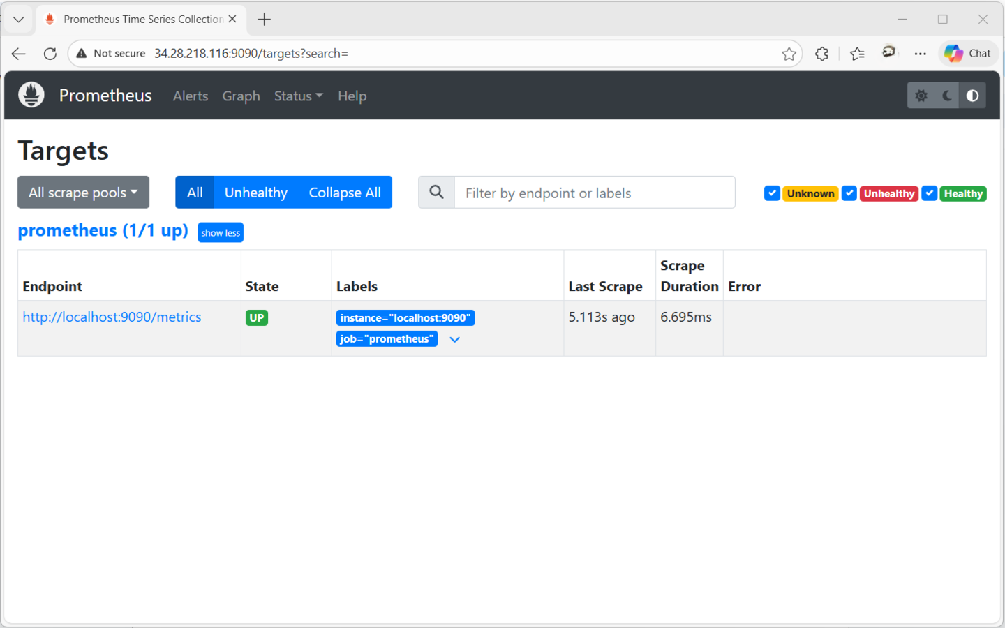Open the localhost:9090/metrics endpoint link

tap(112, 317)
